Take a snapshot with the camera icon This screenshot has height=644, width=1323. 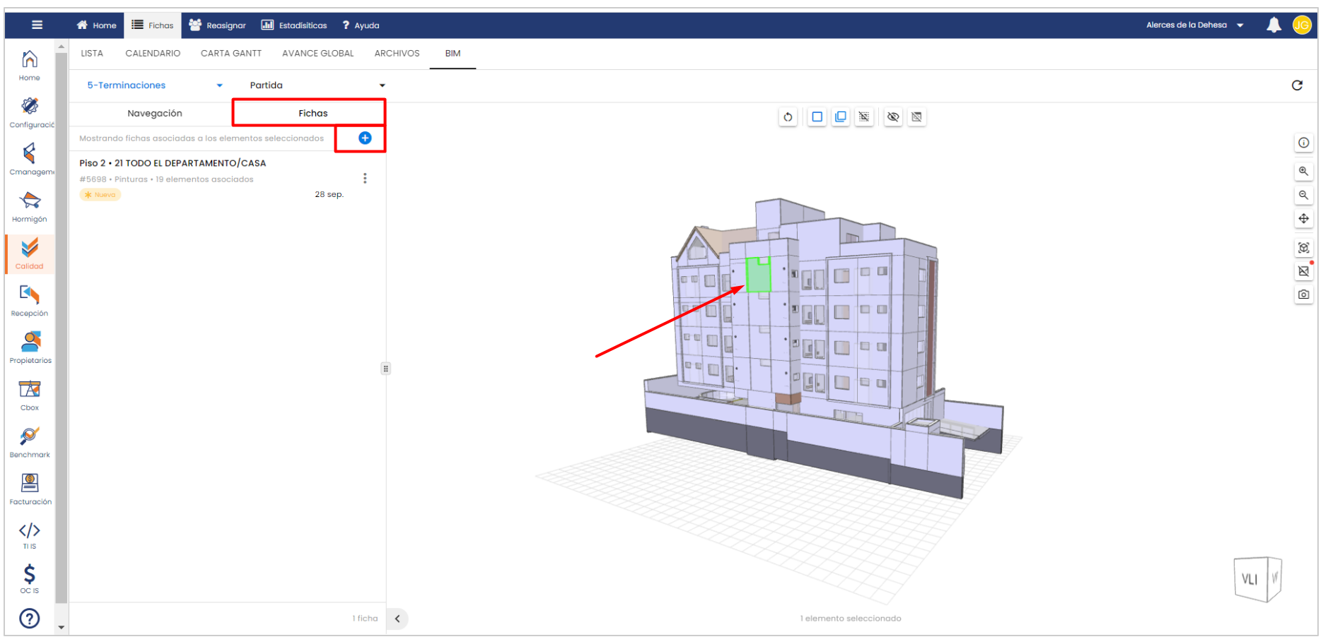[x=1303, y=294]
